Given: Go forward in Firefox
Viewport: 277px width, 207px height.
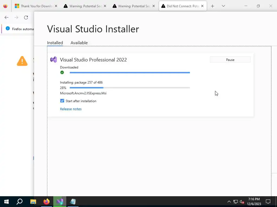Looking at the screenshot, I should 16,18.
